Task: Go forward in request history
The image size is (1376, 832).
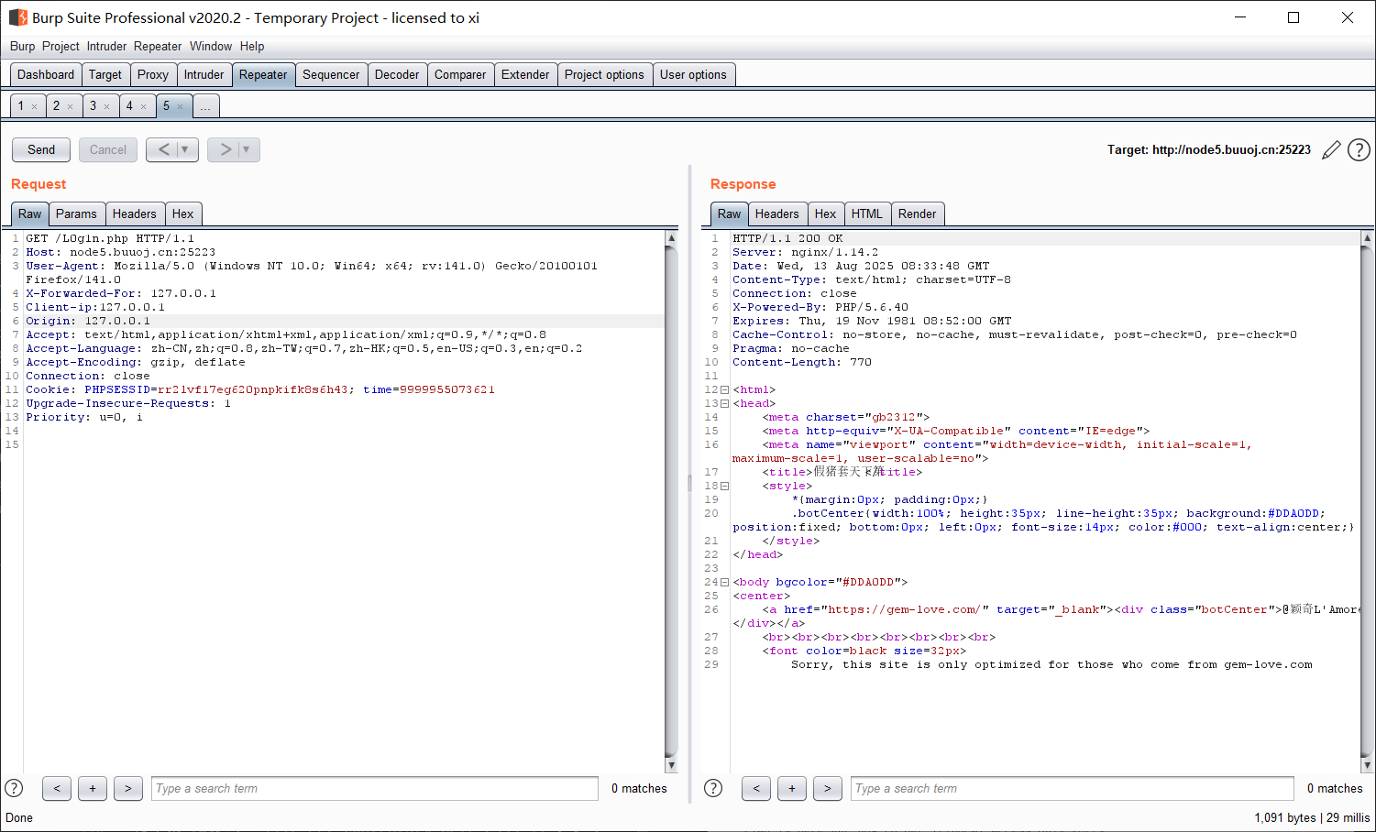Action: (x=225, y=149)
